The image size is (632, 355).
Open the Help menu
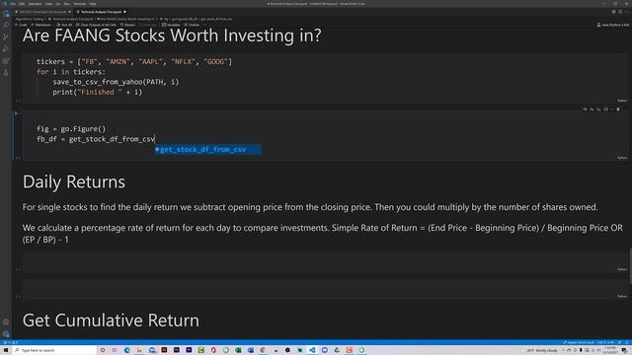tap(93, 4)
